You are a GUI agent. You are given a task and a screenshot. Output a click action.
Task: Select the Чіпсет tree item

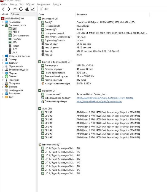point(16,46)
